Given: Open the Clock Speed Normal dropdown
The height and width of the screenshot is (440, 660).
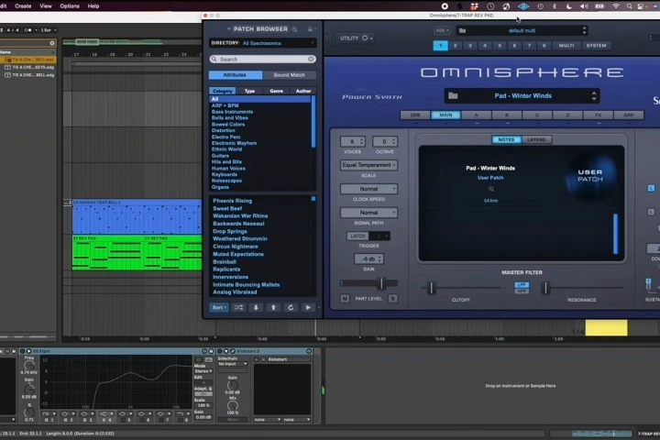Looking at the screenshot, I should point(368,189).
